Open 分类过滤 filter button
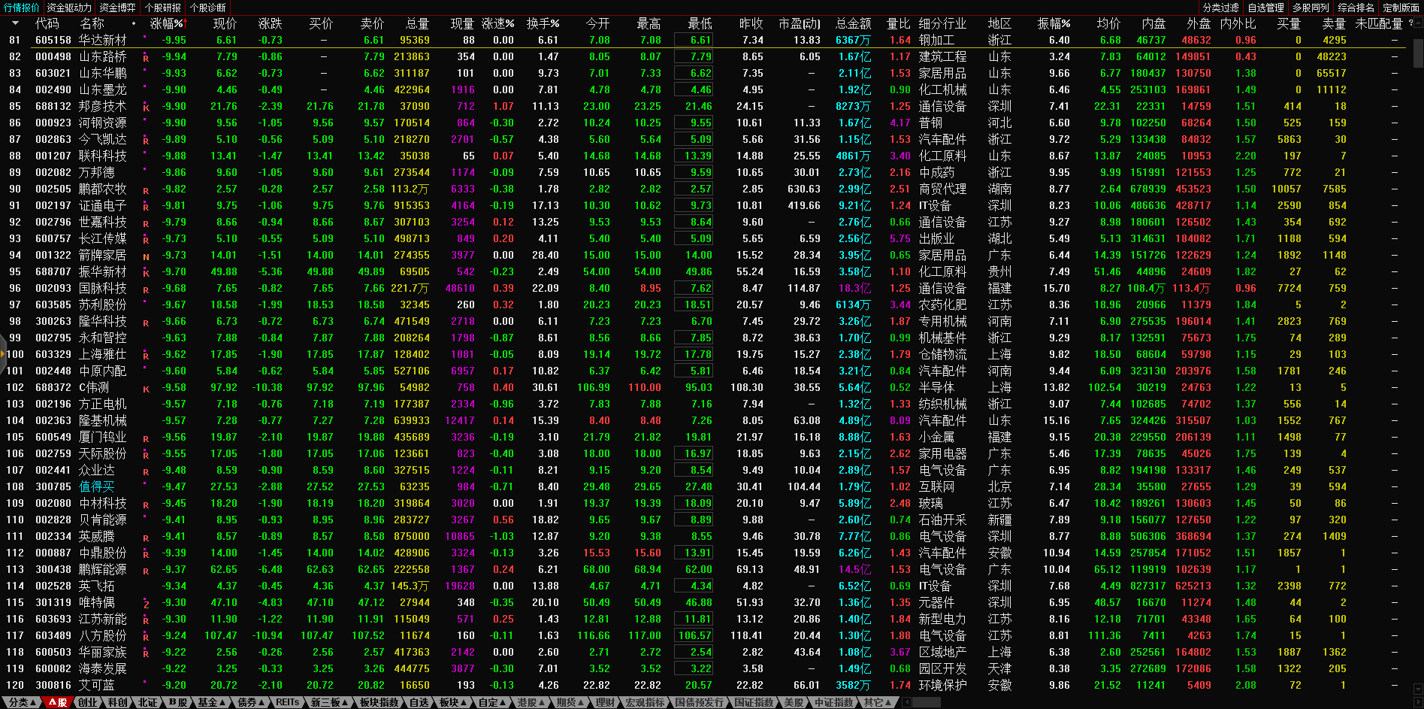This screenshot has height=709, width=1424. [x=1220, y=8]
